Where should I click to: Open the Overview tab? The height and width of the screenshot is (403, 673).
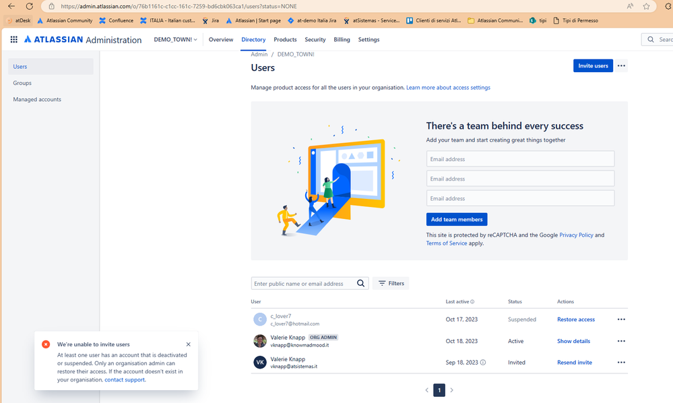tap(220, 40)
